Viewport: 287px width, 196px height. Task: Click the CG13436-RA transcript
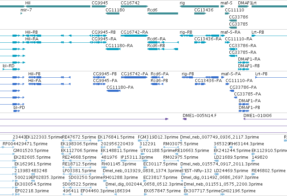coord(200,42)
